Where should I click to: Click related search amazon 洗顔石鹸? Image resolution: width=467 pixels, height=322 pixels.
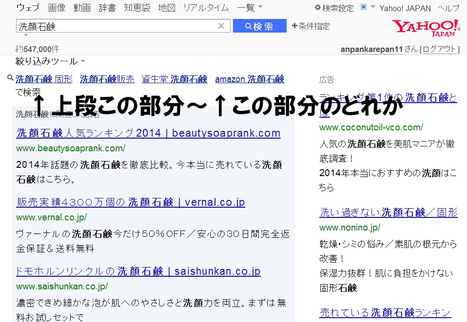point(250,79)
